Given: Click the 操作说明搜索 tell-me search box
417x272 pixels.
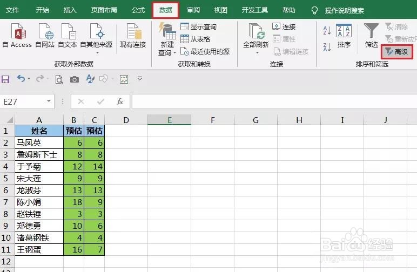Looking at the screenshot, I should click(345, 11).
